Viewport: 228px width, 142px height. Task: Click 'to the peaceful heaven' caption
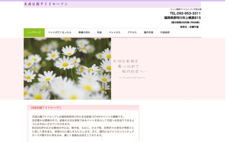click(132, 78)
